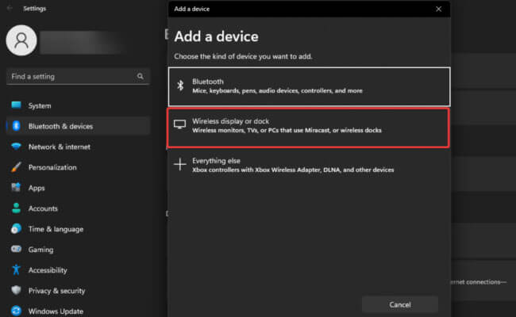Click the Privacy & security shield icon
The height and width of the screenshot is (317, 516).
coord(16,290)
